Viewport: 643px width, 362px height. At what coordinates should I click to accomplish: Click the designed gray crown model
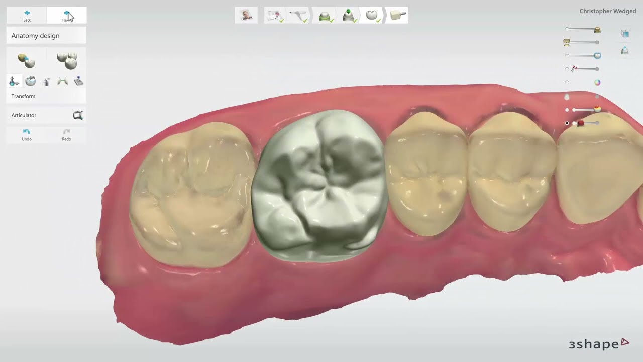319,186
